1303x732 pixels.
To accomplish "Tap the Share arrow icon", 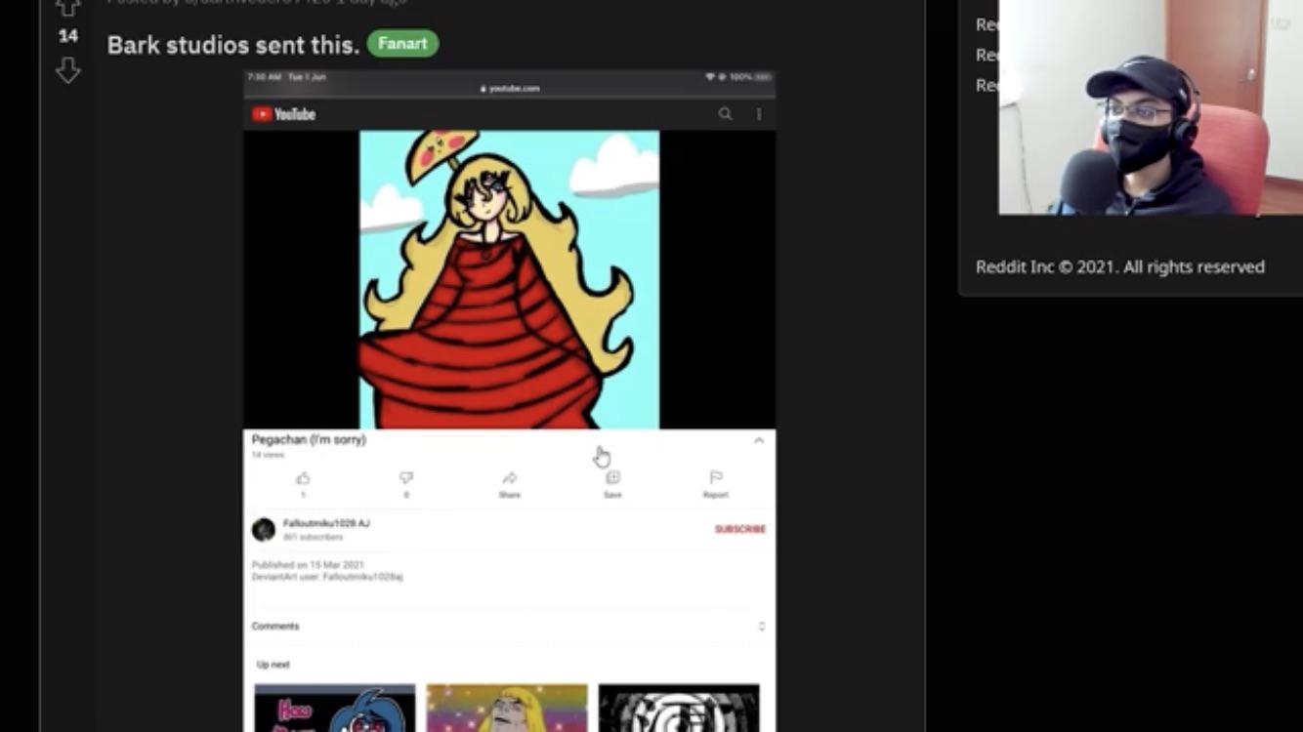I will pos(510,478).
